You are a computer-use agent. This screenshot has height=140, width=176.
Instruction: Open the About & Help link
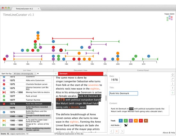coord(169,133)
